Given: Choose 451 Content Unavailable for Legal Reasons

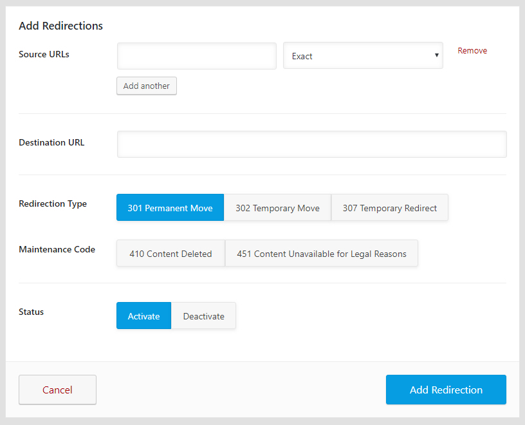Looking at the screenshot, I should [x=322, y=254].
